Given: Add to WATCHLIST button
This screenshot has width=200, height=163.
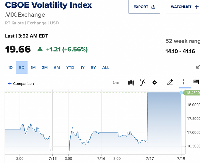Looking at the screenshot, I should pyautogui.click(x=183, y=7).
